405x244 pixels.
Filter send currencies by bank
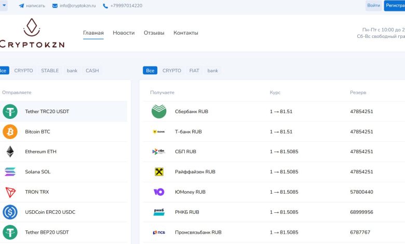72,71
